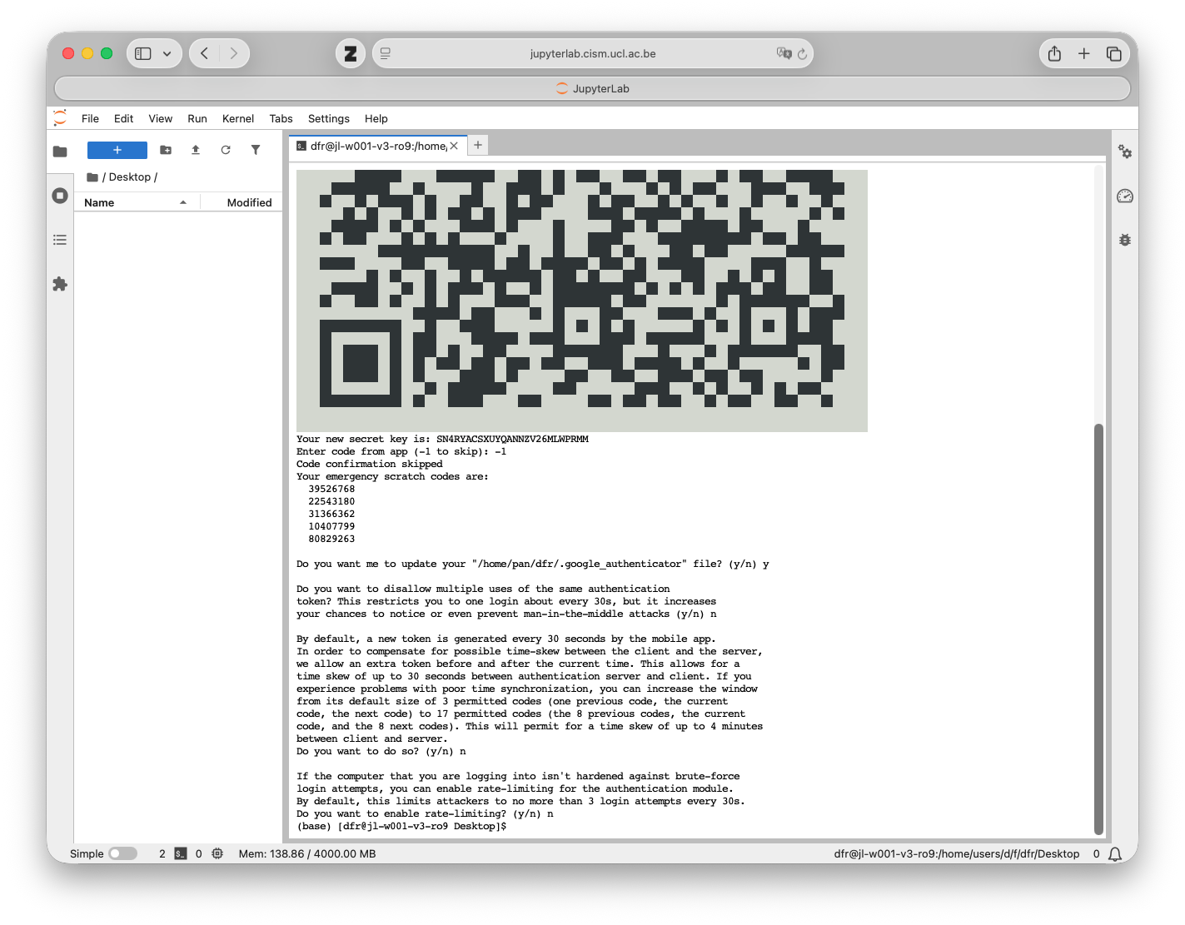Open the File Browser sidebar panel

[60, 152]
